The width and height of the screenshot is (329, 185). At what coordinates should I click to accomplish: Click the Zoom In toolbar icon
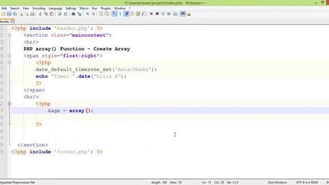tap(87, 14)
